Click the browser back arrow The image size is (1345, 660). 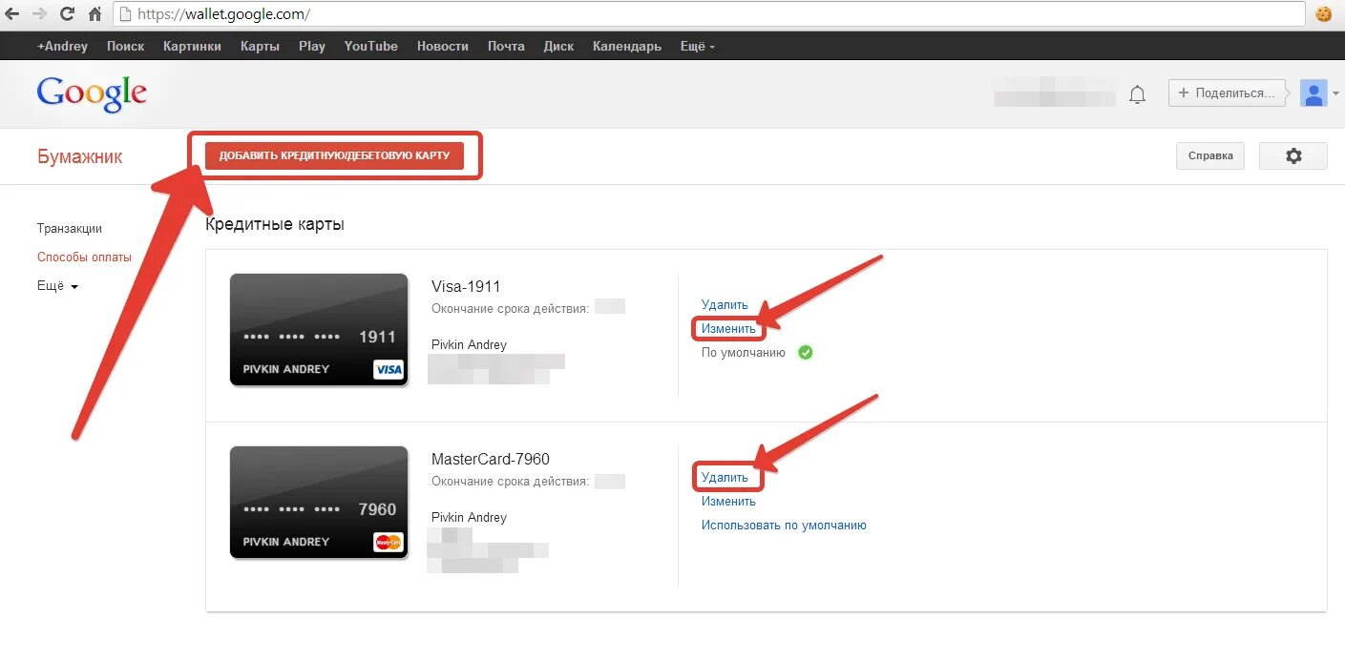pyautogui.click(x=12, y=14)
